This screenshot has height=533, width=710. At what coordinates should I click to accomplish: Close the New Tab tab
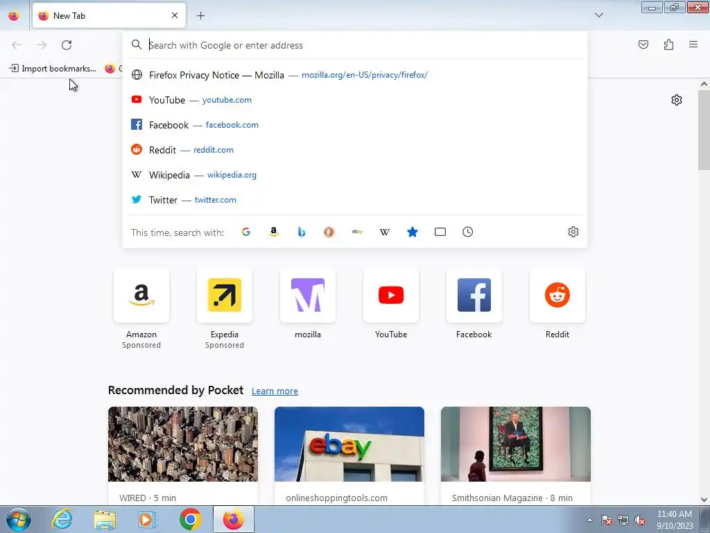click(x=175, y=15)
